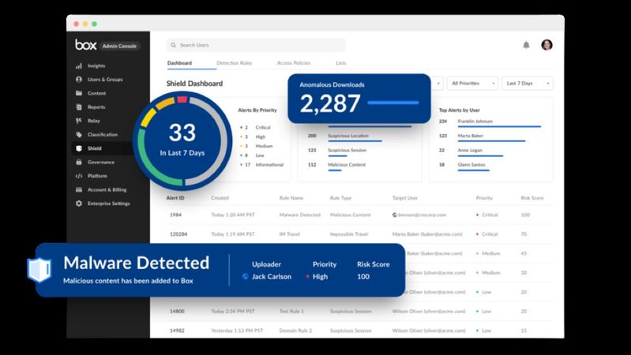The image size is (631, 355).
Task: Open Insights in the sidebar
Action: click(x=96, y=66)
